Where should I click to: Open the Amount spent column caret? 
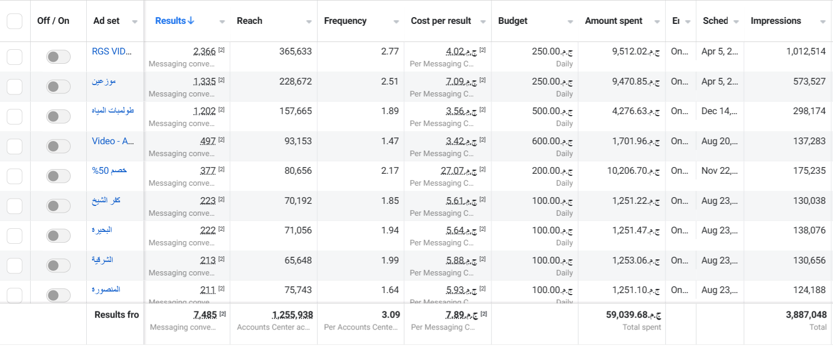point(657,22)
